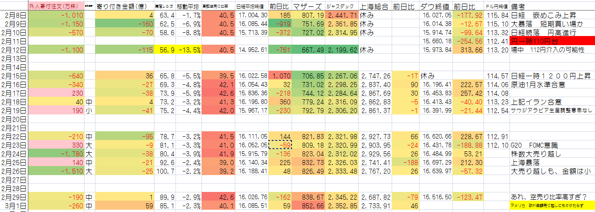Select the yellow -13.5% moving average cell
The height and width of the screenshot is (212, 595).
pyautogui.click(x=188, y=49)
